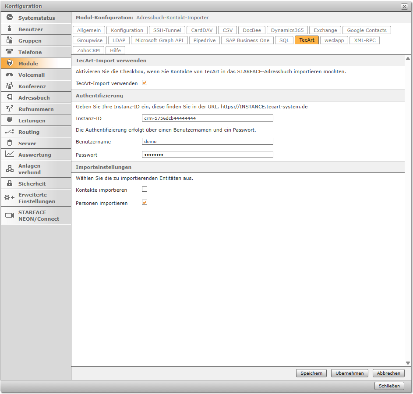Click the Rufnummern icon
413x394 pixels.
pos(10,109)
